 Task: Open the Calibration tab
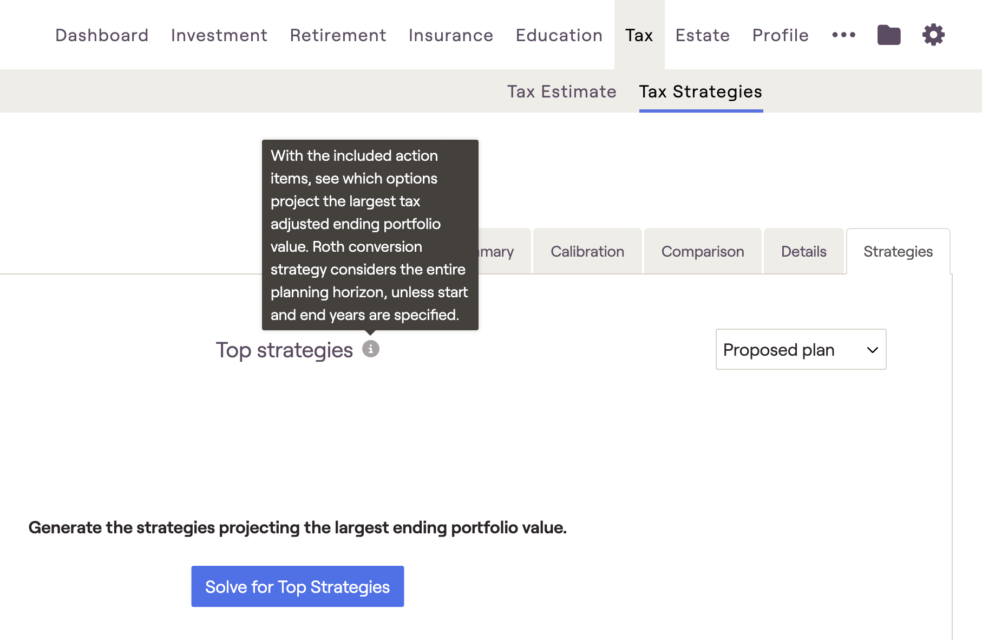click(x=587, y=252)
